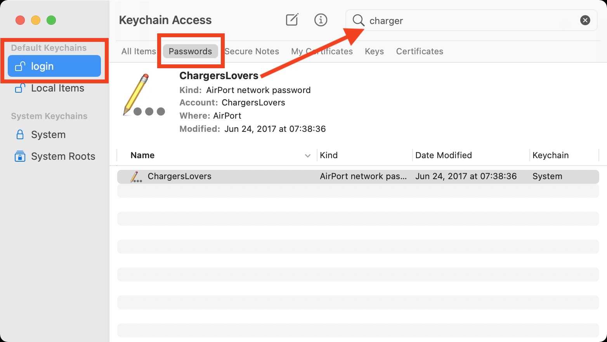Click the search field containing charger
The image size is (607, 342).
466,21
